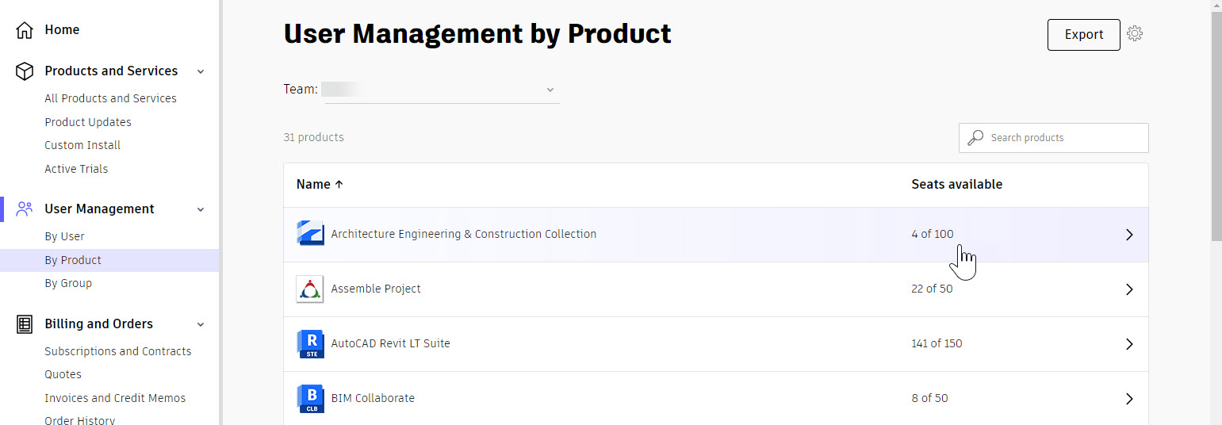This screenshot has height=425, width=1222.
Task: Click the Billing and Orders invoice icon
Action: click(25, 324)
